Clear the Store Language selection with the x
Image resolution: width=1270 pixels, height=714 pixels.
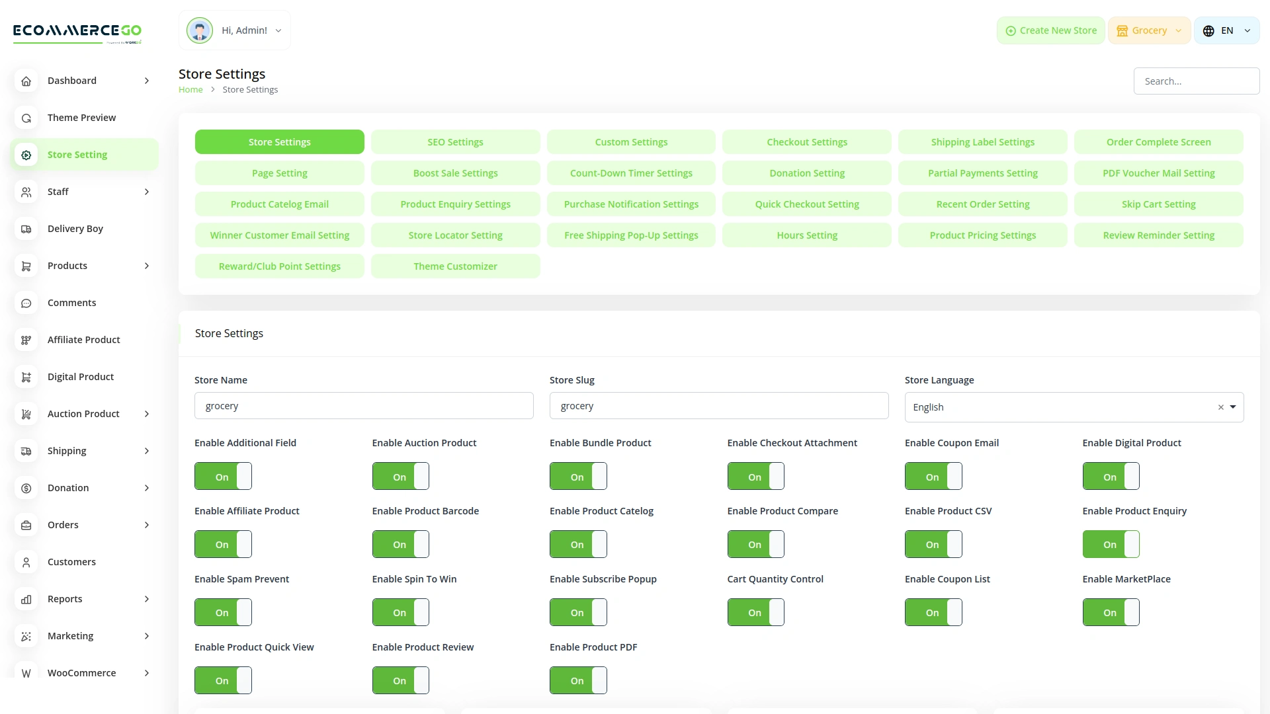pos(1220,407)
